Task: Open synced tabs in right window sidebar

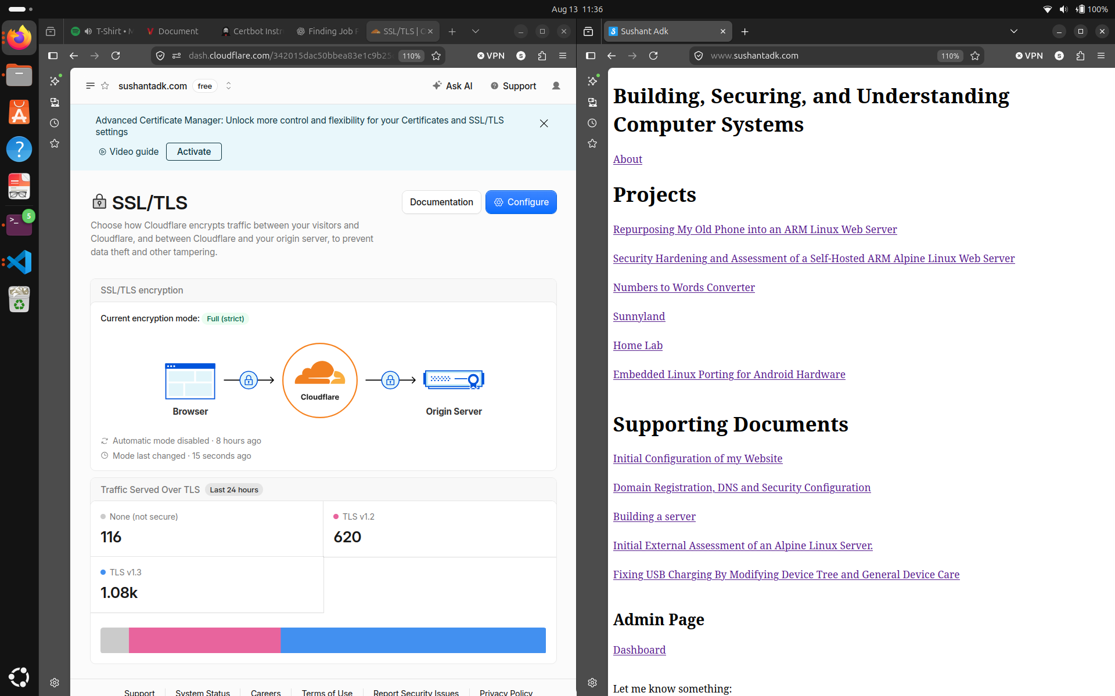Action: pos(592,102)
